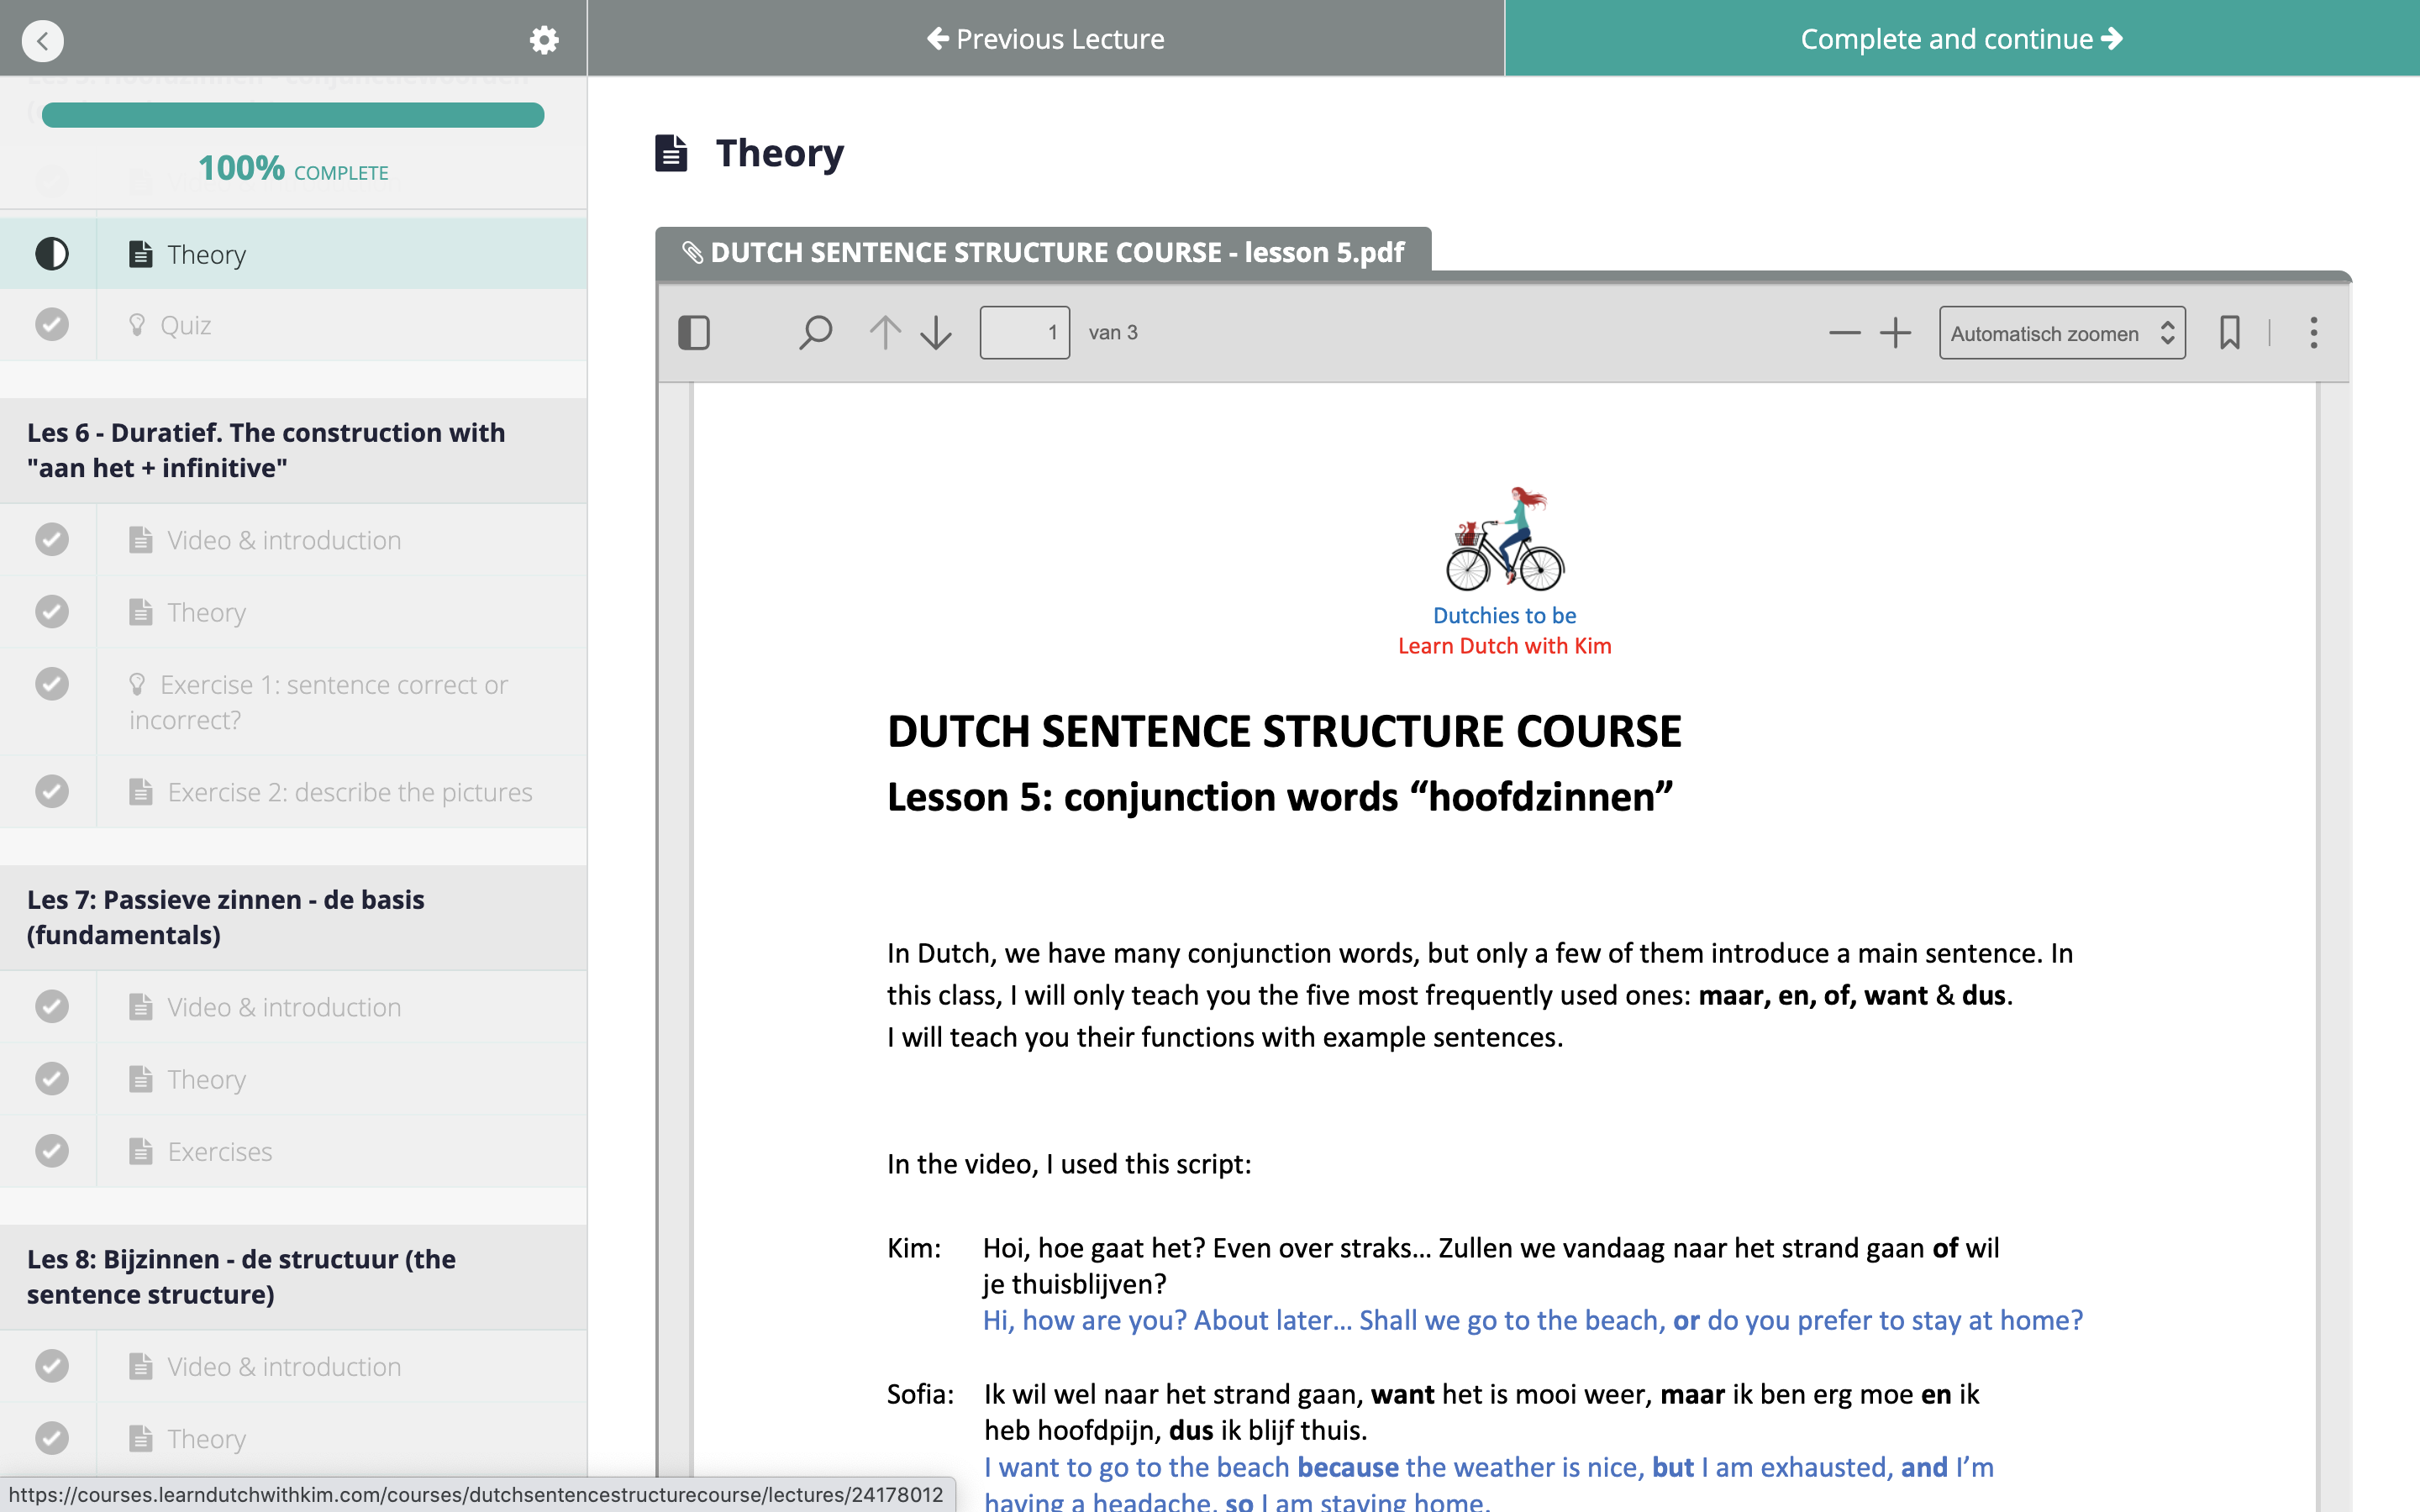Screen dimensions: 2420x1512
Task: Toggle half-complete circle for current Theory
Action: click(x=52, y=254)
